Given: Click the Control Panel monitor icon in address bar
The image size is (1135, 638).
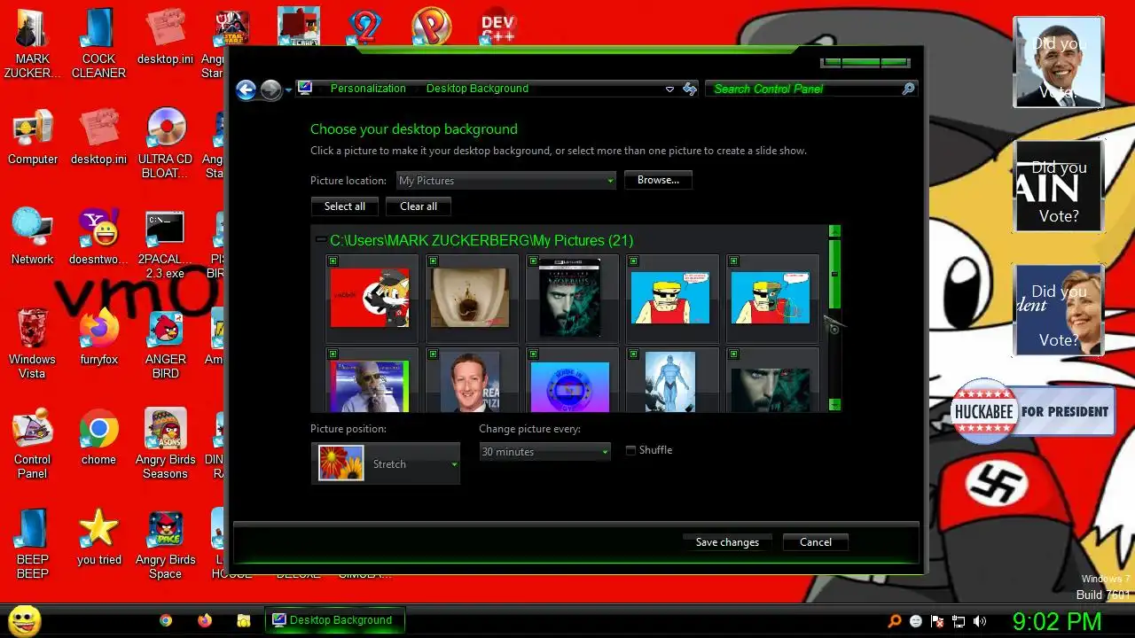Looking at the screenshot, I should [305, 89].
